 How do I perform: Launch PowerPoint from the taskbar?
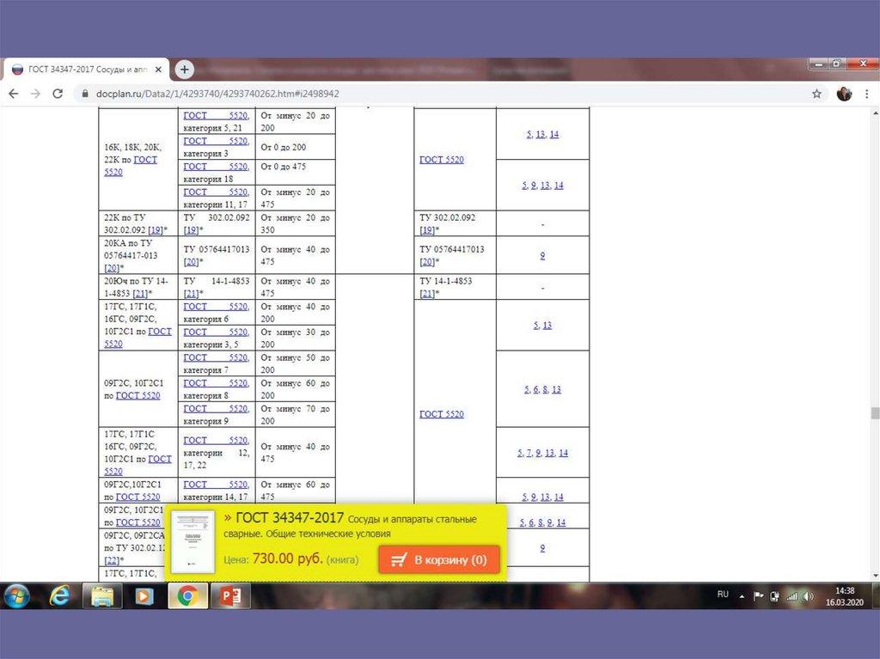[231, 595]
